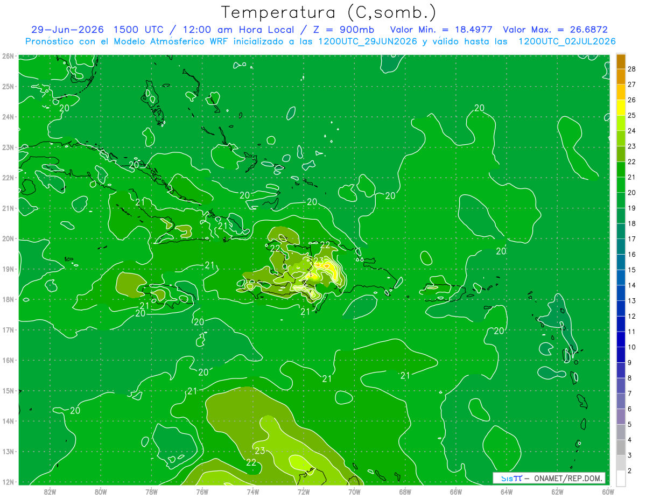Click color scale label "9"
This screenshot has height=499, width=646.
pos(630,363)
